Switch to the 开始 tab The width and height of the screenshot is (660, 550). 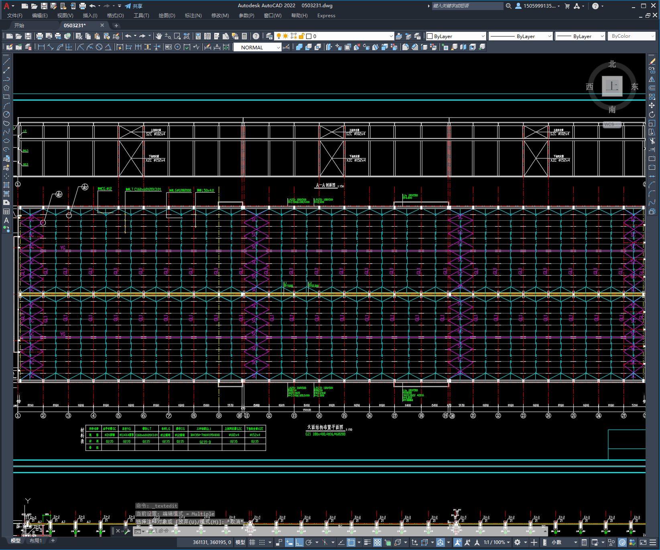[x=19, y=25]
